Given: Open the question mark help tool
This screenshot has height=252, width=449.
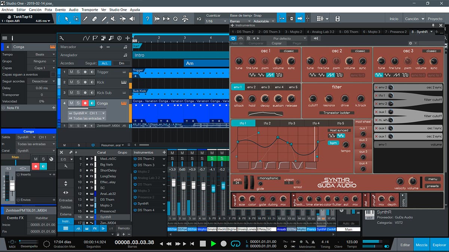Looking at the screenshot, I should click(x=148, y=18).
